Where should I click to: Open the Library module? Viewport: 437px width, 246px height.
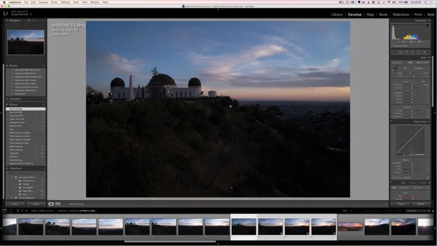click(337, 14)
